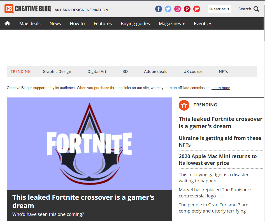Open the How to section
Viewport: 265px width, 222px height.
[x=77, y=23]
